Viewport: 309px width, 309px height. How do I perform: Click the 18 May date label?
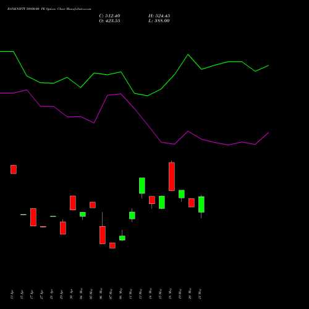(170, 294)
